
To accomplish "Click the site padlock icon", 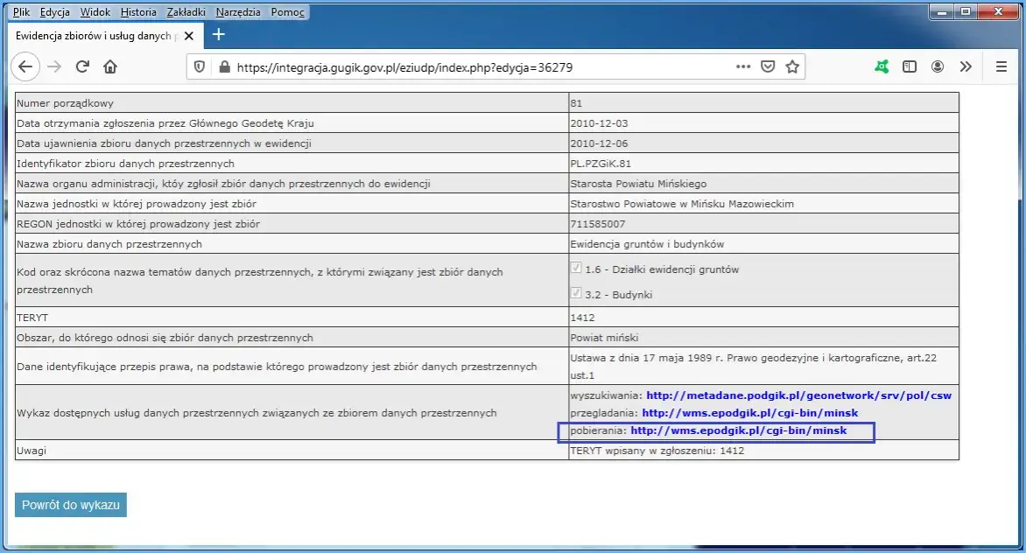I will 223,66.
